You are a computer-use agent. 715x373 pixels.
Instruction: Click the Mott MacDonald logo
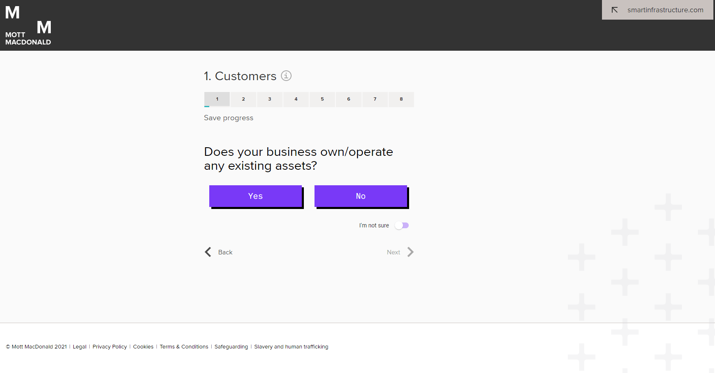[28, 25]
